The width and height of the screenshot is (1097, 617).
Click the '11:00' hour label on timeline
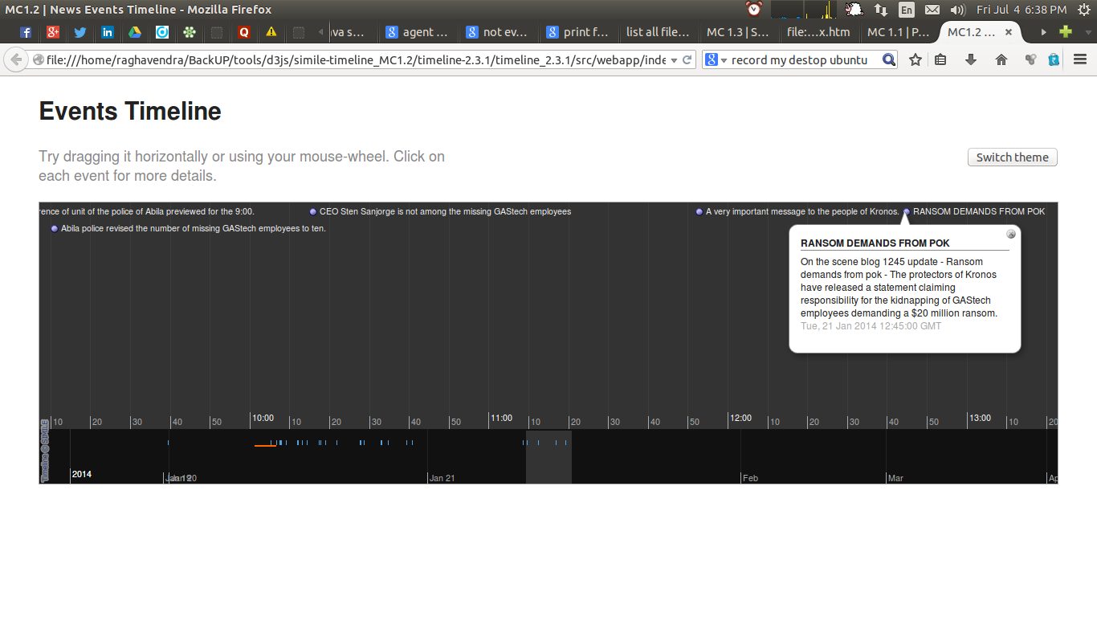(501, 418)
